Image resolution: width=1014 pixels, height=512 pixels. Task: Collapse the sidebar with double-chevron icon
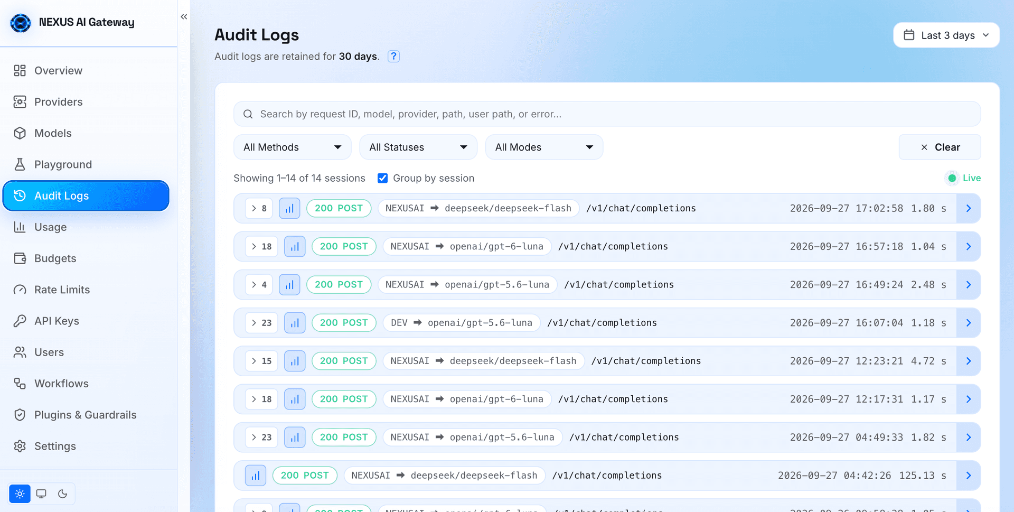[x=184, y=17]
